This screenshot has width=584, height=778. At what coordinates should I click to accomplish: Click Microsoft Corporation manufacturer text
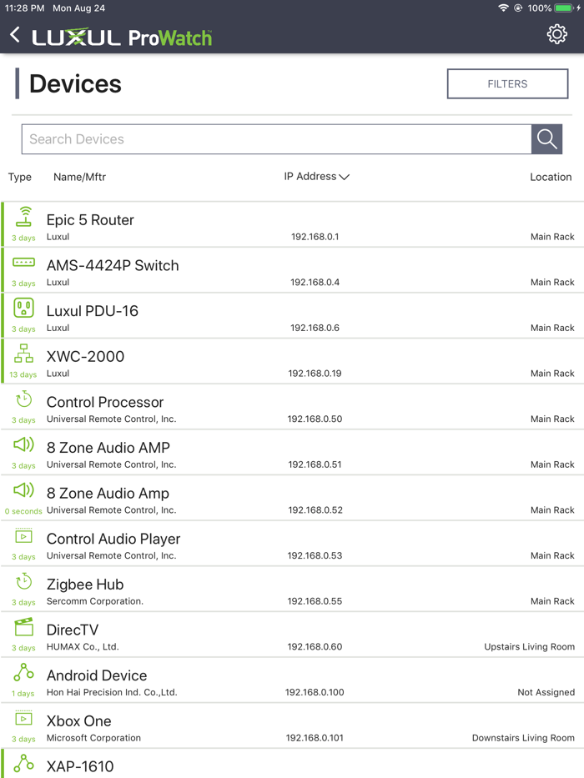click(x=93, y=738)
